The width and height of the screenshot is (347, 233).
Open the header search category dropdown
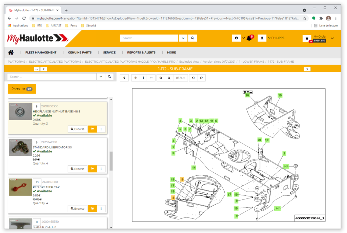click(183, 38)
